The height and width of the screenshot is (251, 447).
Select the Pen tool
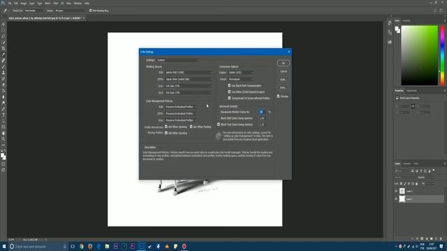point(3,109)
